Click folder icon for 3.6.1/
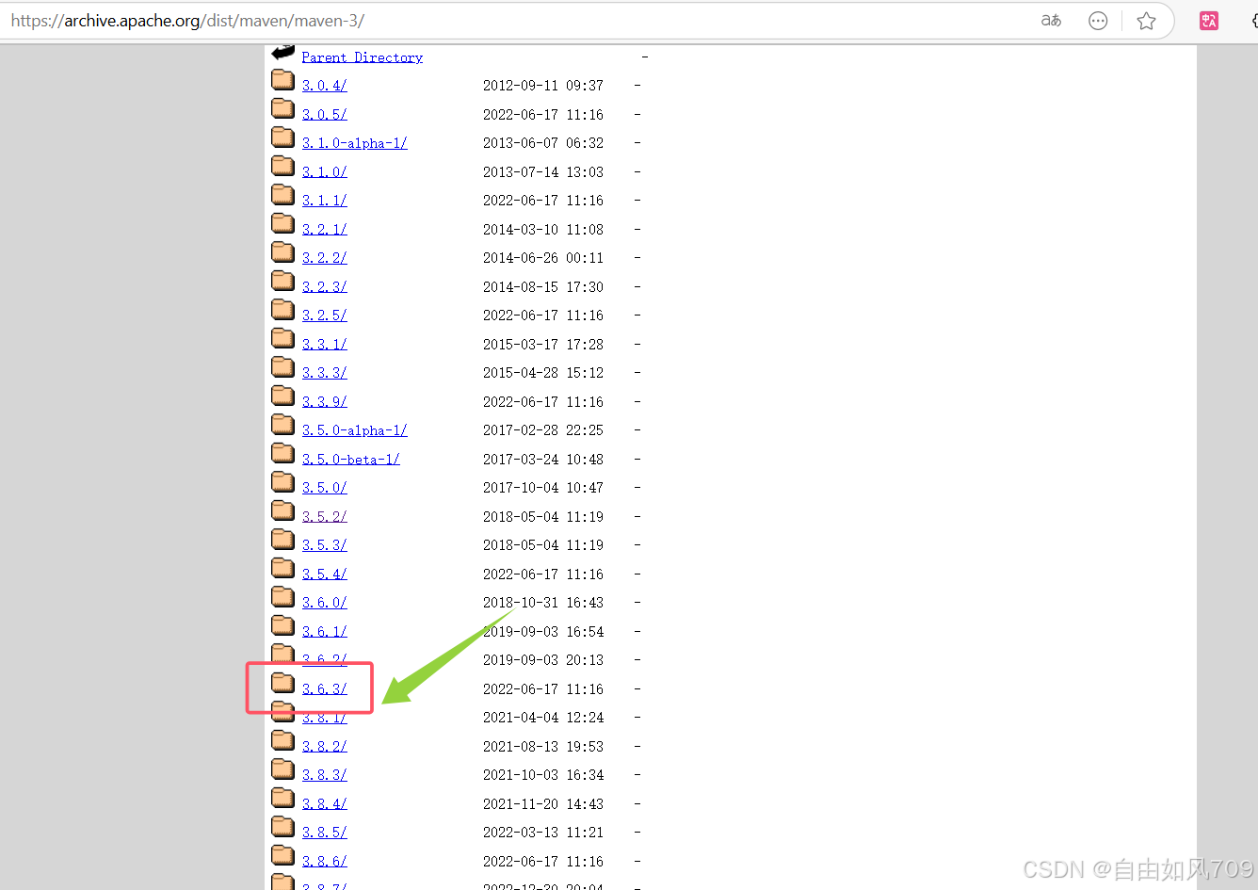This screenshot has height=890, width=1258. tap(282, 625)
